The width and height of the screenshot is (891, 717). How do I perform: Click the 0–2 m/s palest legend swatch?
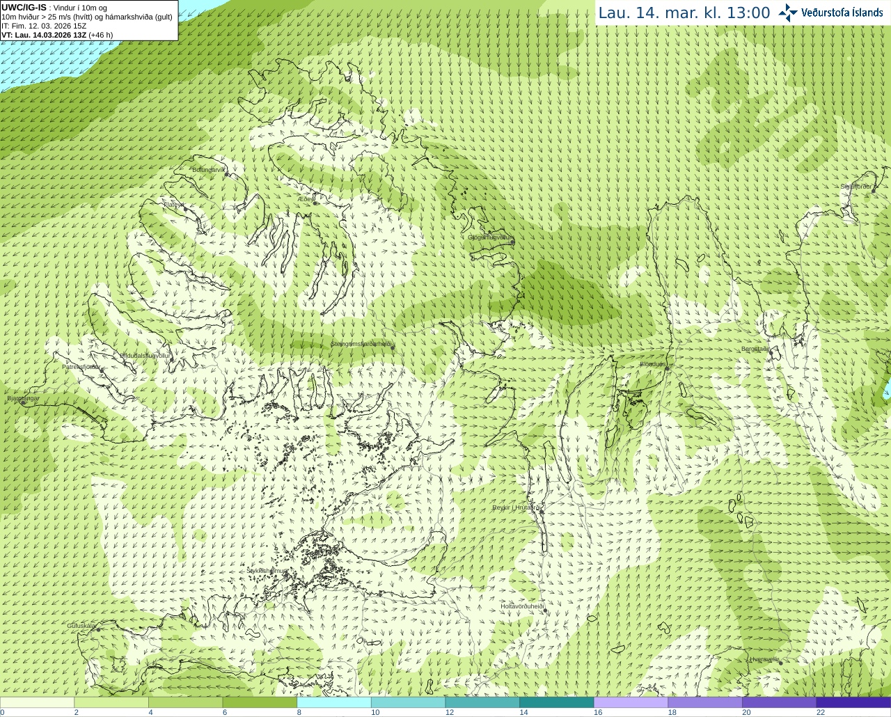pyautogui.click(x=37, y=702)
